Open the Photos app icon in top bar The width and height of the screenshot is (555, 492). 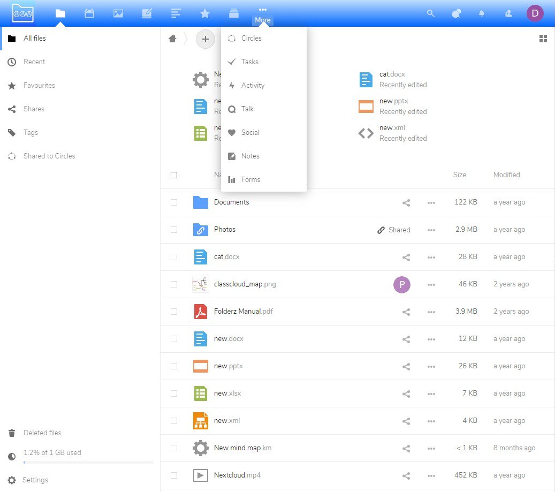(118, 14)
